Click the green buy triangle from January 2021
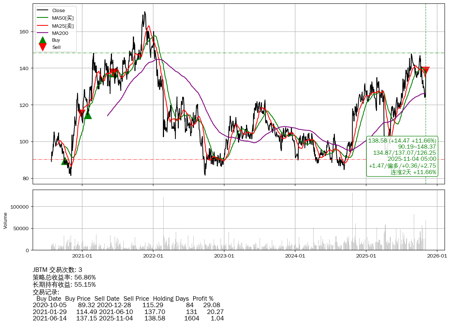Viewport: 451px width, 325px height. pyautogui.click(x=88, y=115)
